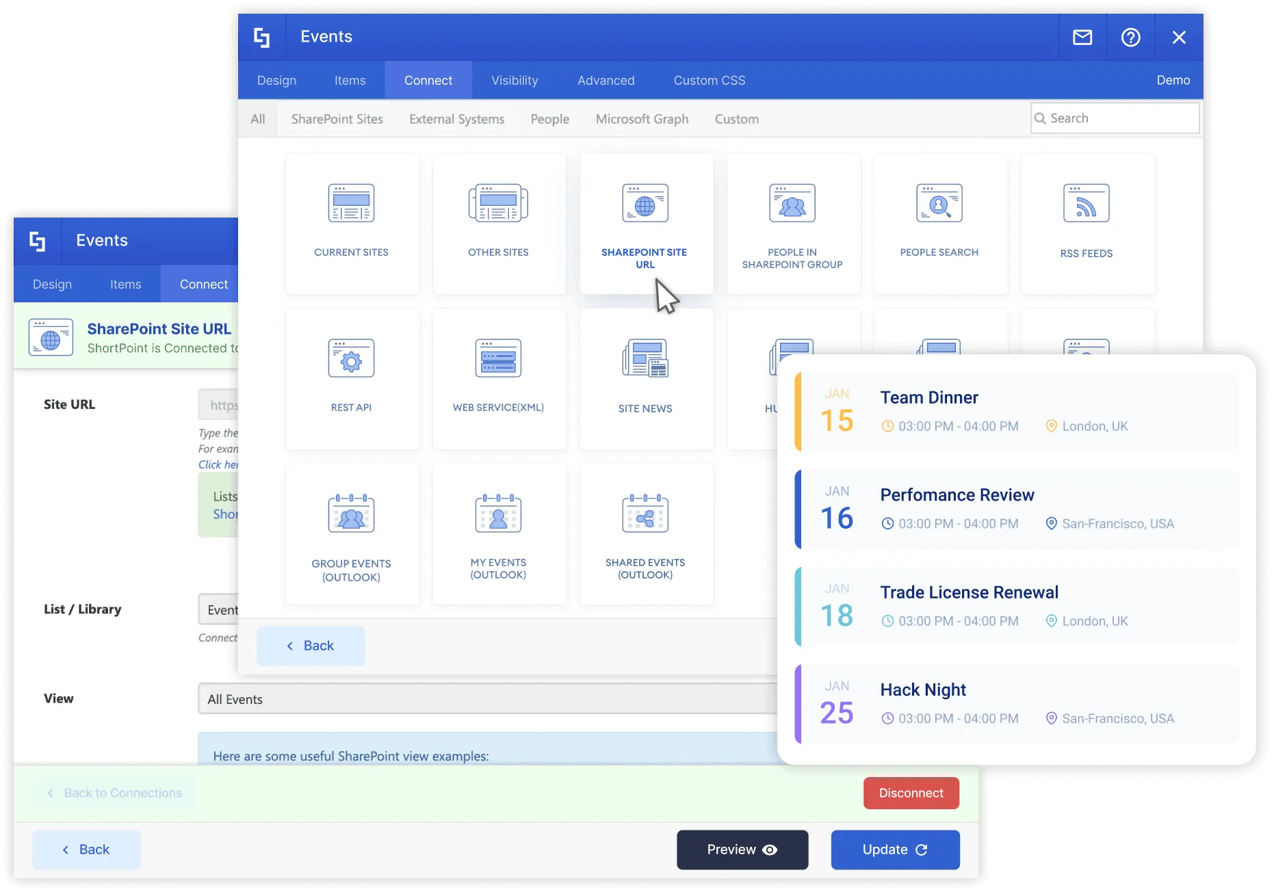Open the List / Library field

pos(218,609)
